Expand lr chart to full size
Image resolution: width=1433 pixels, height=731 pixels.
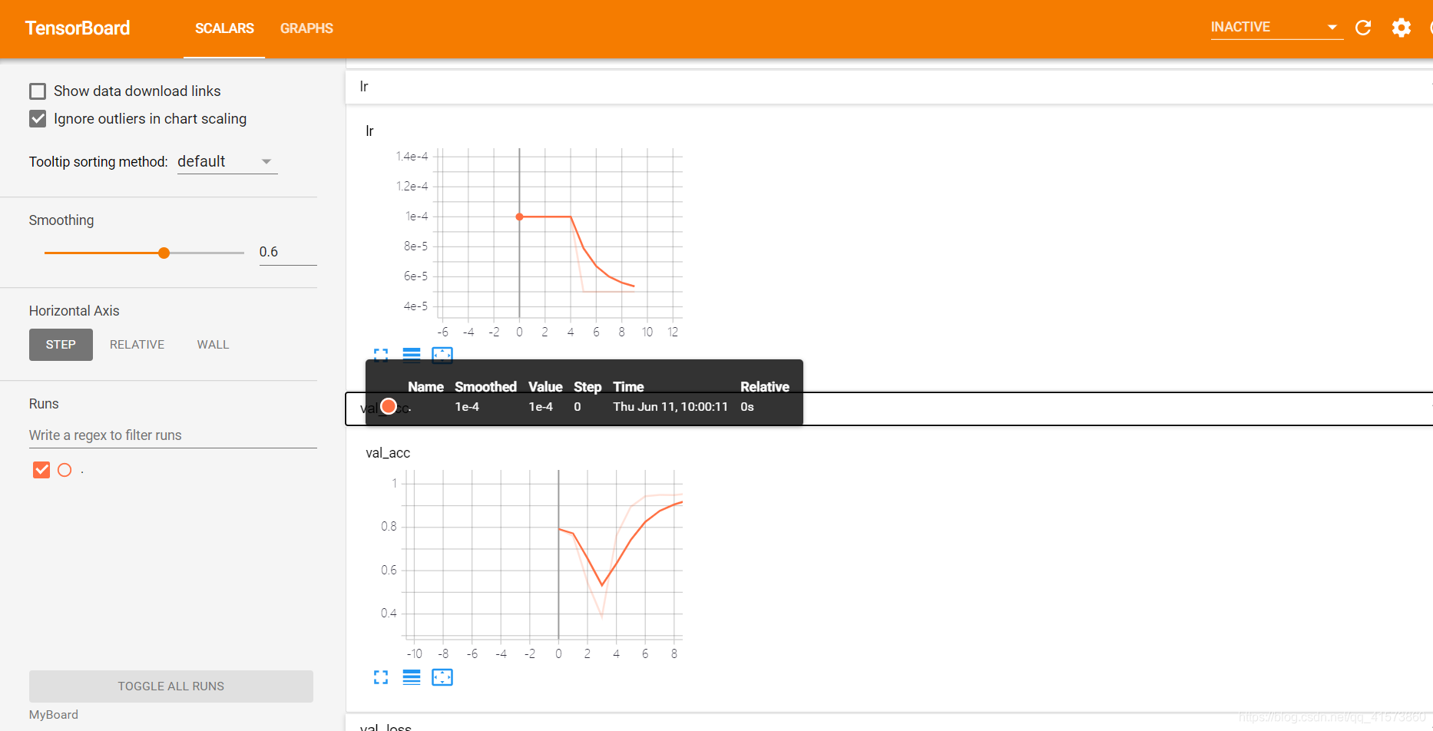click(381, 355)
